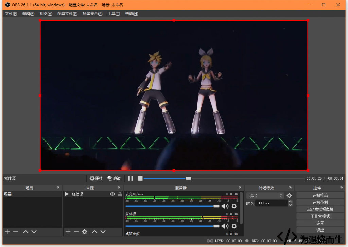Open the 视图(V) menu

[46, 14]
